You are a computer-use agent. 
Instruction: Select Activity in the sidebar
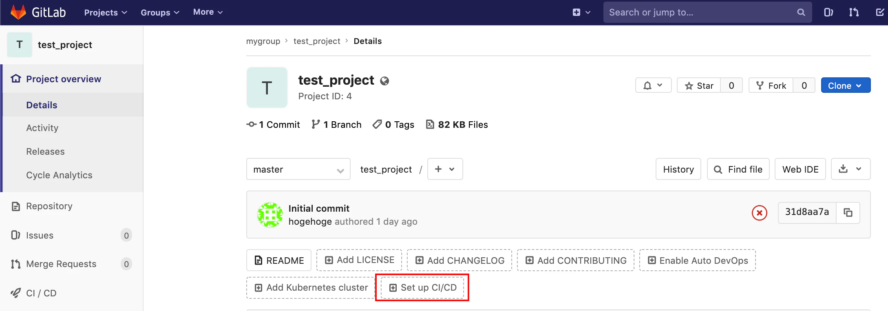tap(42, 128)
